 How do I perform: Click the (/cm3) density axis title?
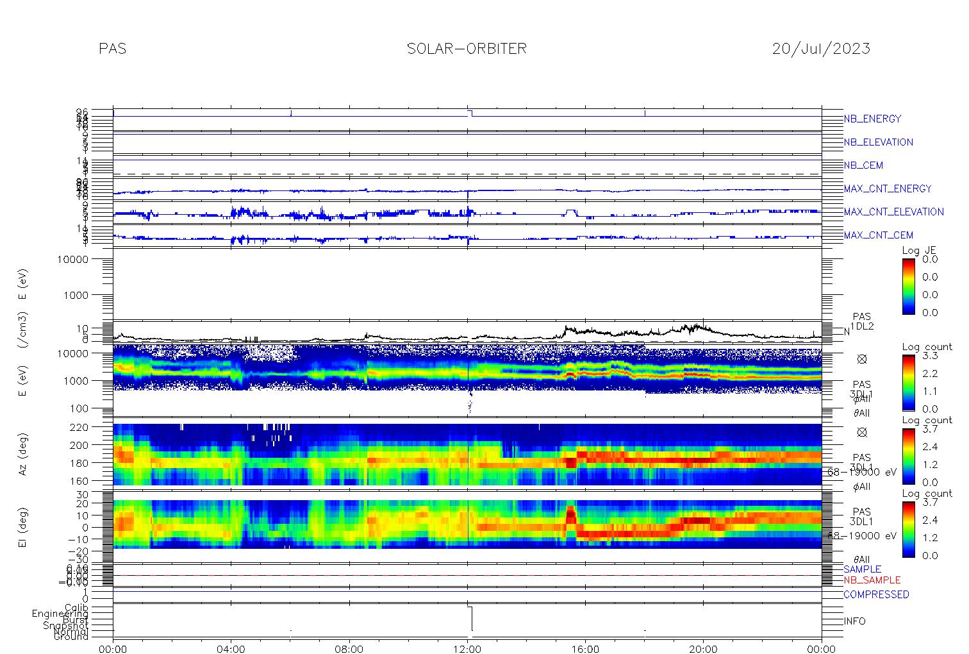pyautogui.click(x=22, y=330)
